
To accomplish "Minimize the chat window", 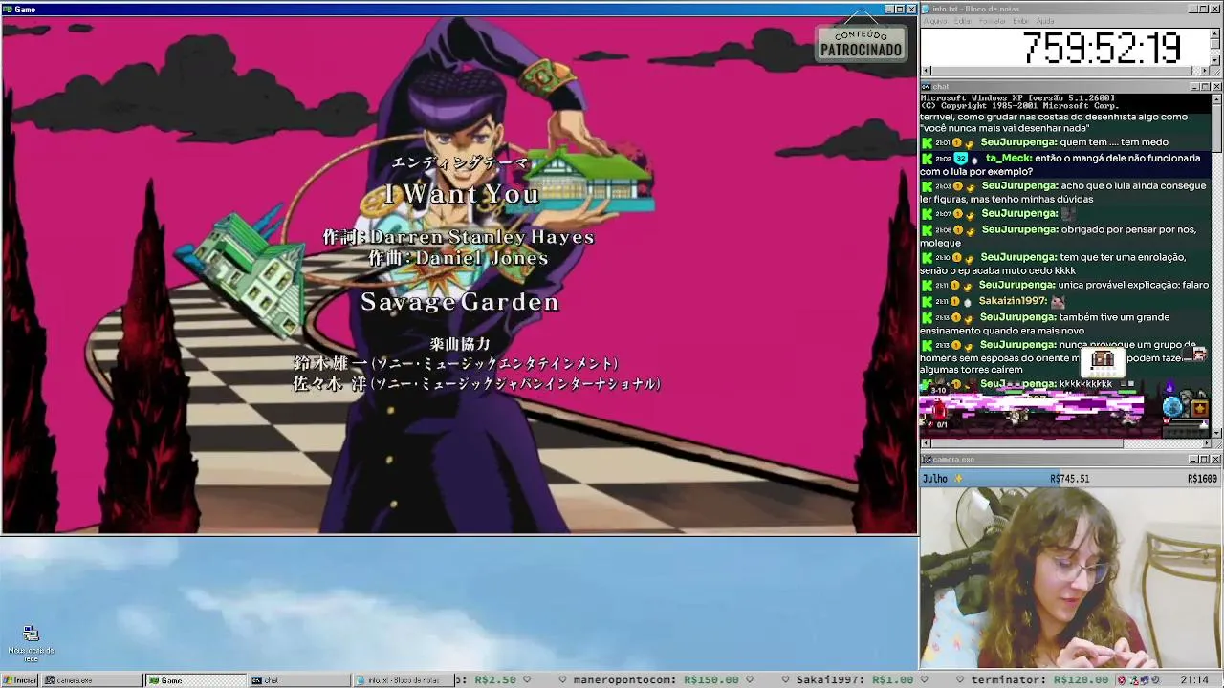I will point(1194,86).
